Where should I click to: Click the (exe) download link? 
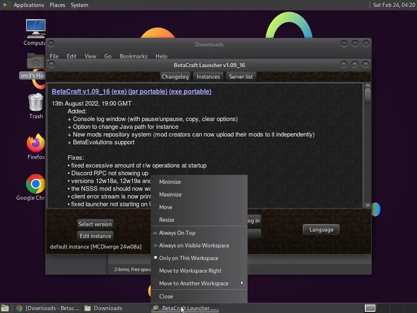pyautogui.click(x=119, y=91)
